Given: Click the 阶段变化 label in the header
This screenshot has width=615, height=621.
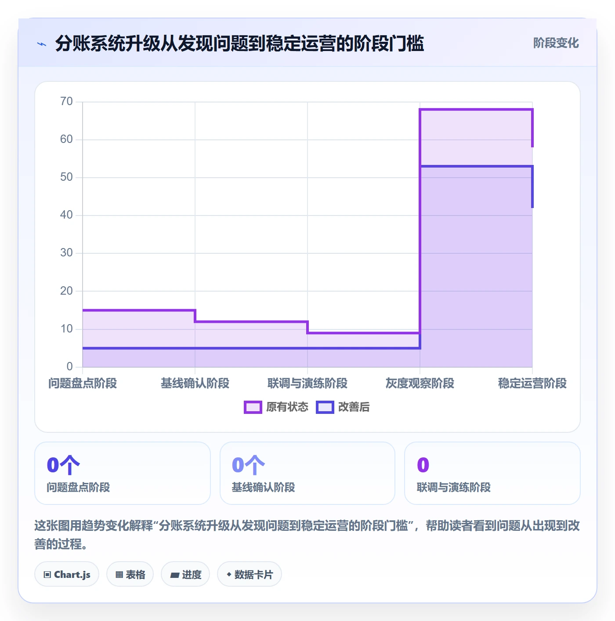Looking at the screenshot, I should click(556, 43).
